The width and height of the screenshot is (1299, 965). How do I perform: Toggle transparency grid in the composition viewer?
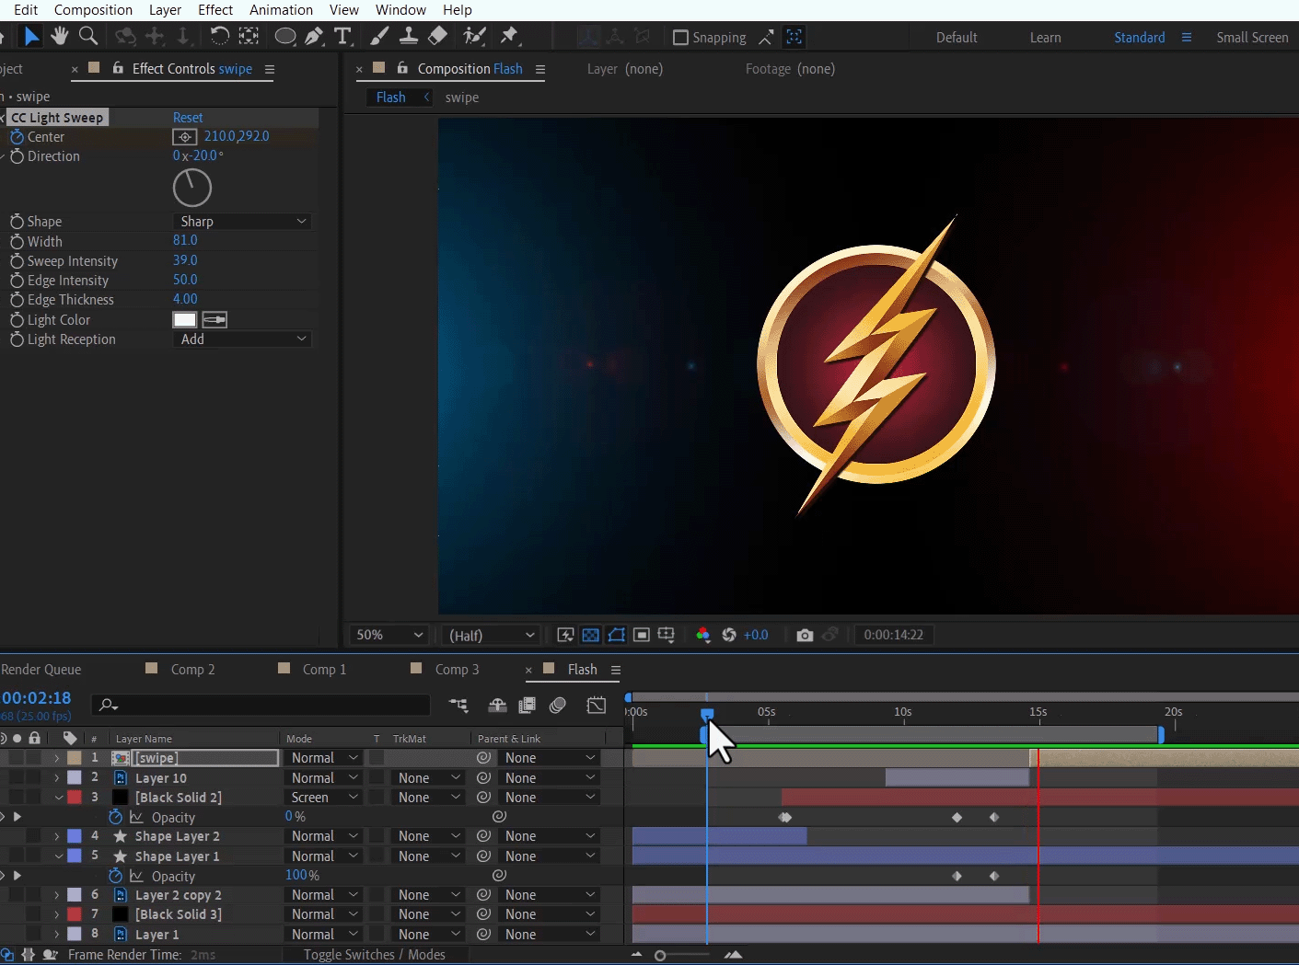pos(590,635)
